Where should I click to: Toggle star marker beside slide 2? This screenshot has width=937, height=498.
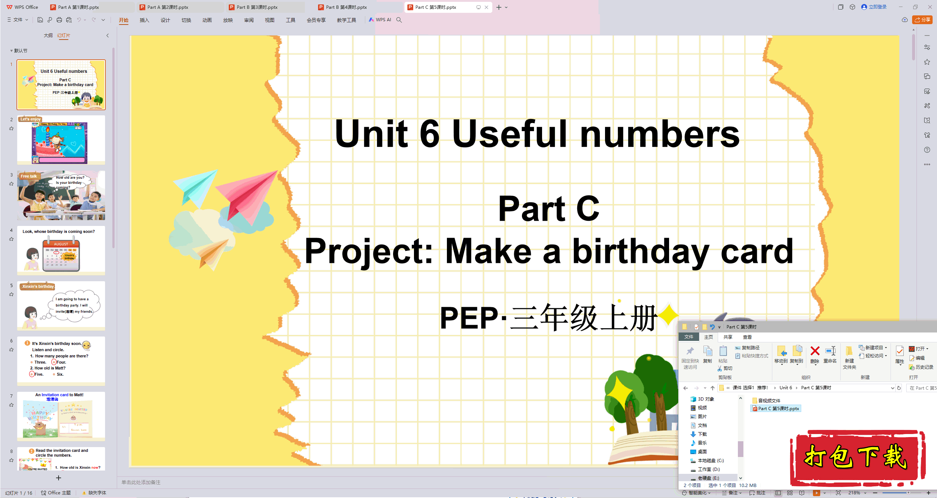[x=11, y=128]
